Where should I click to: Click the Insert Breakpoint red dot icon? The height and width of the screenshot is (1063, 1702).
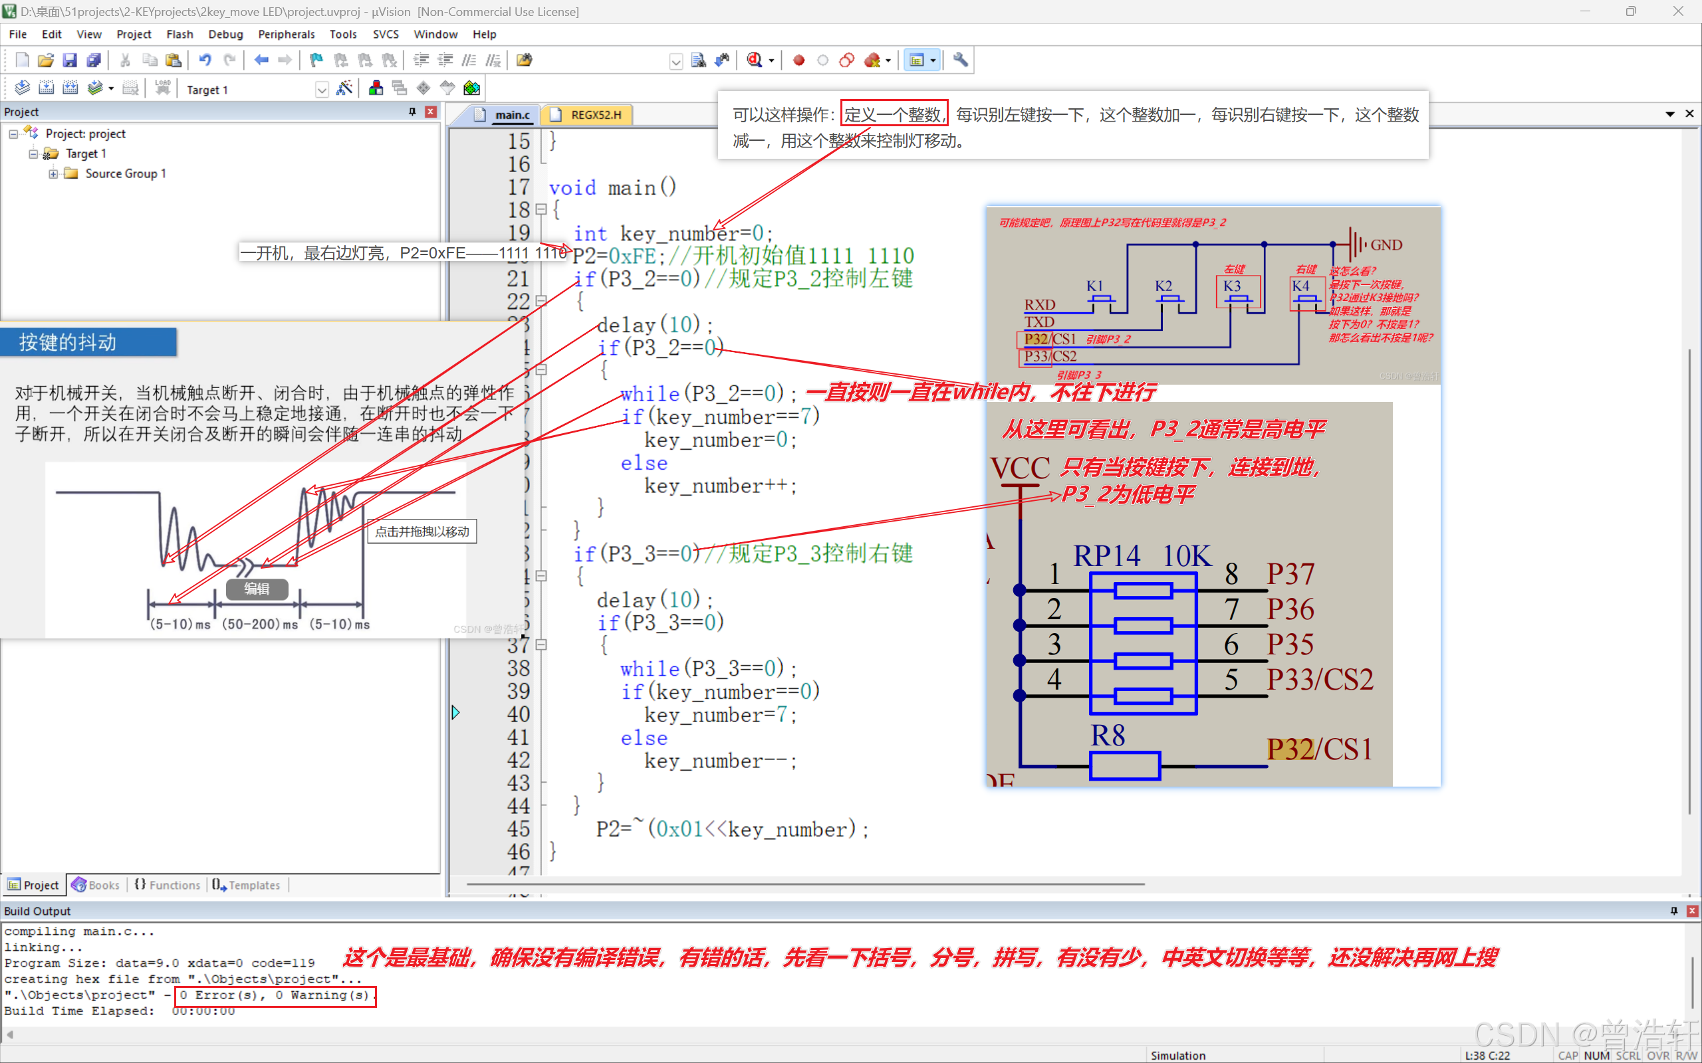pyautogui.click(x=798, y=60)
